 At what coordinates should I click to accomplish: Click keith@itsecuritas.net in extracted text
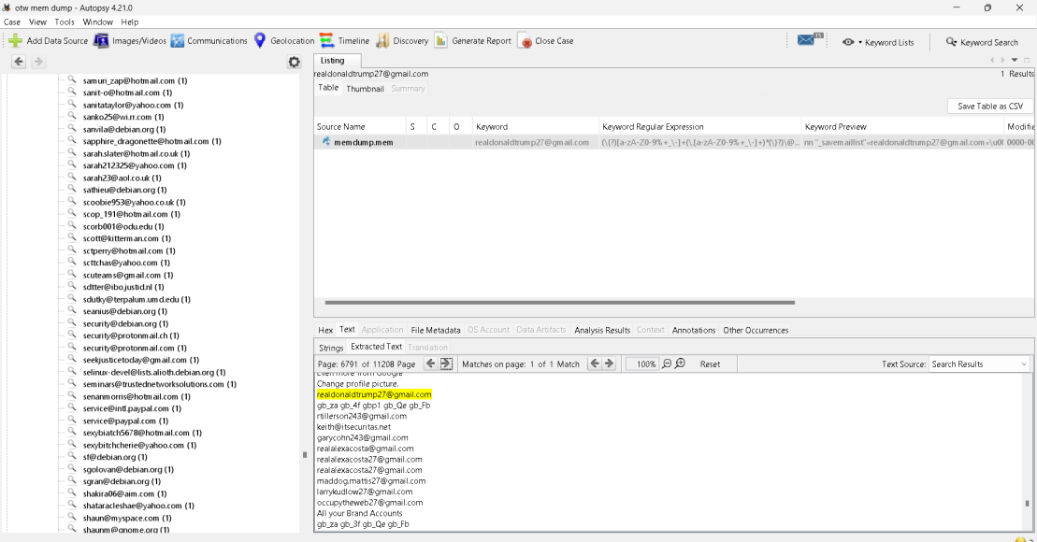click(353, 427)
